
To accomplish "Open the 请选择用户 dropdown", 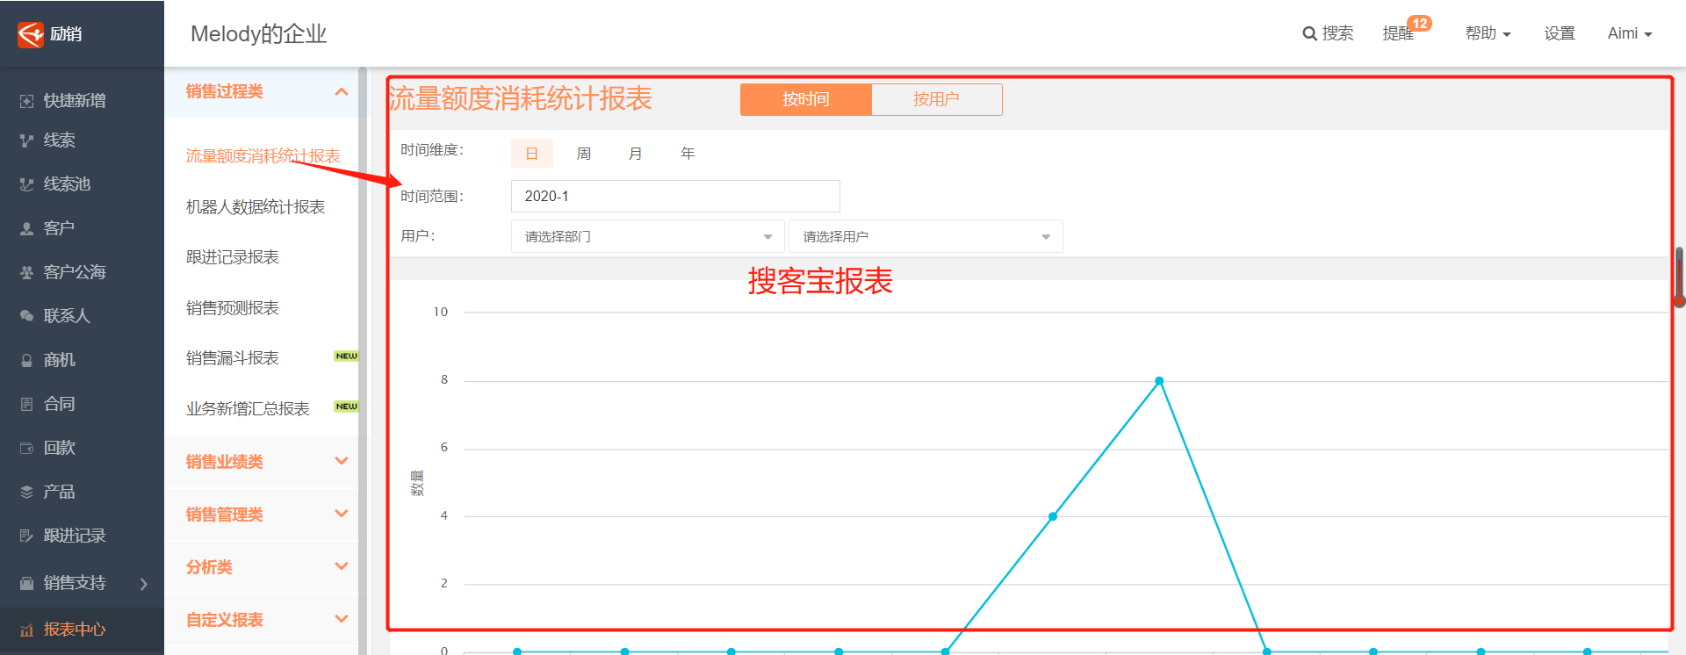I will click(x=926, y=237).
